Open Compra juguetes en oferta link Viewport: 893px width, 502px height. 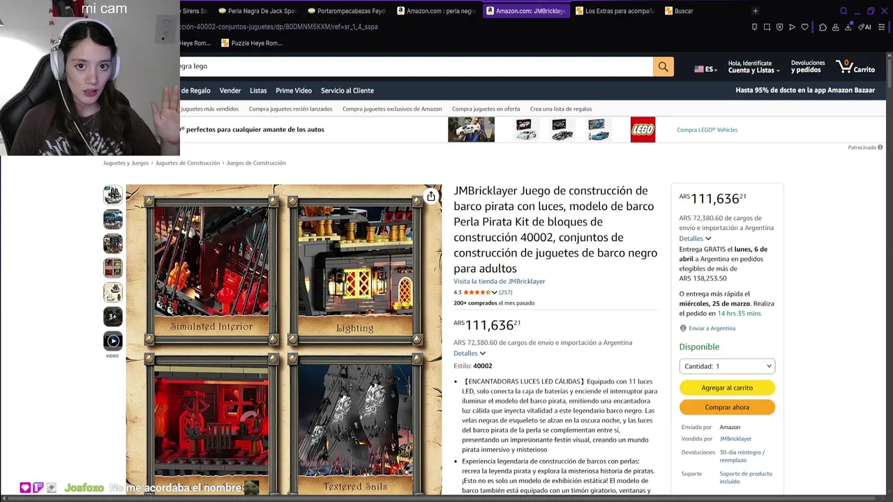pyautogui.click(x=486, y=109)
